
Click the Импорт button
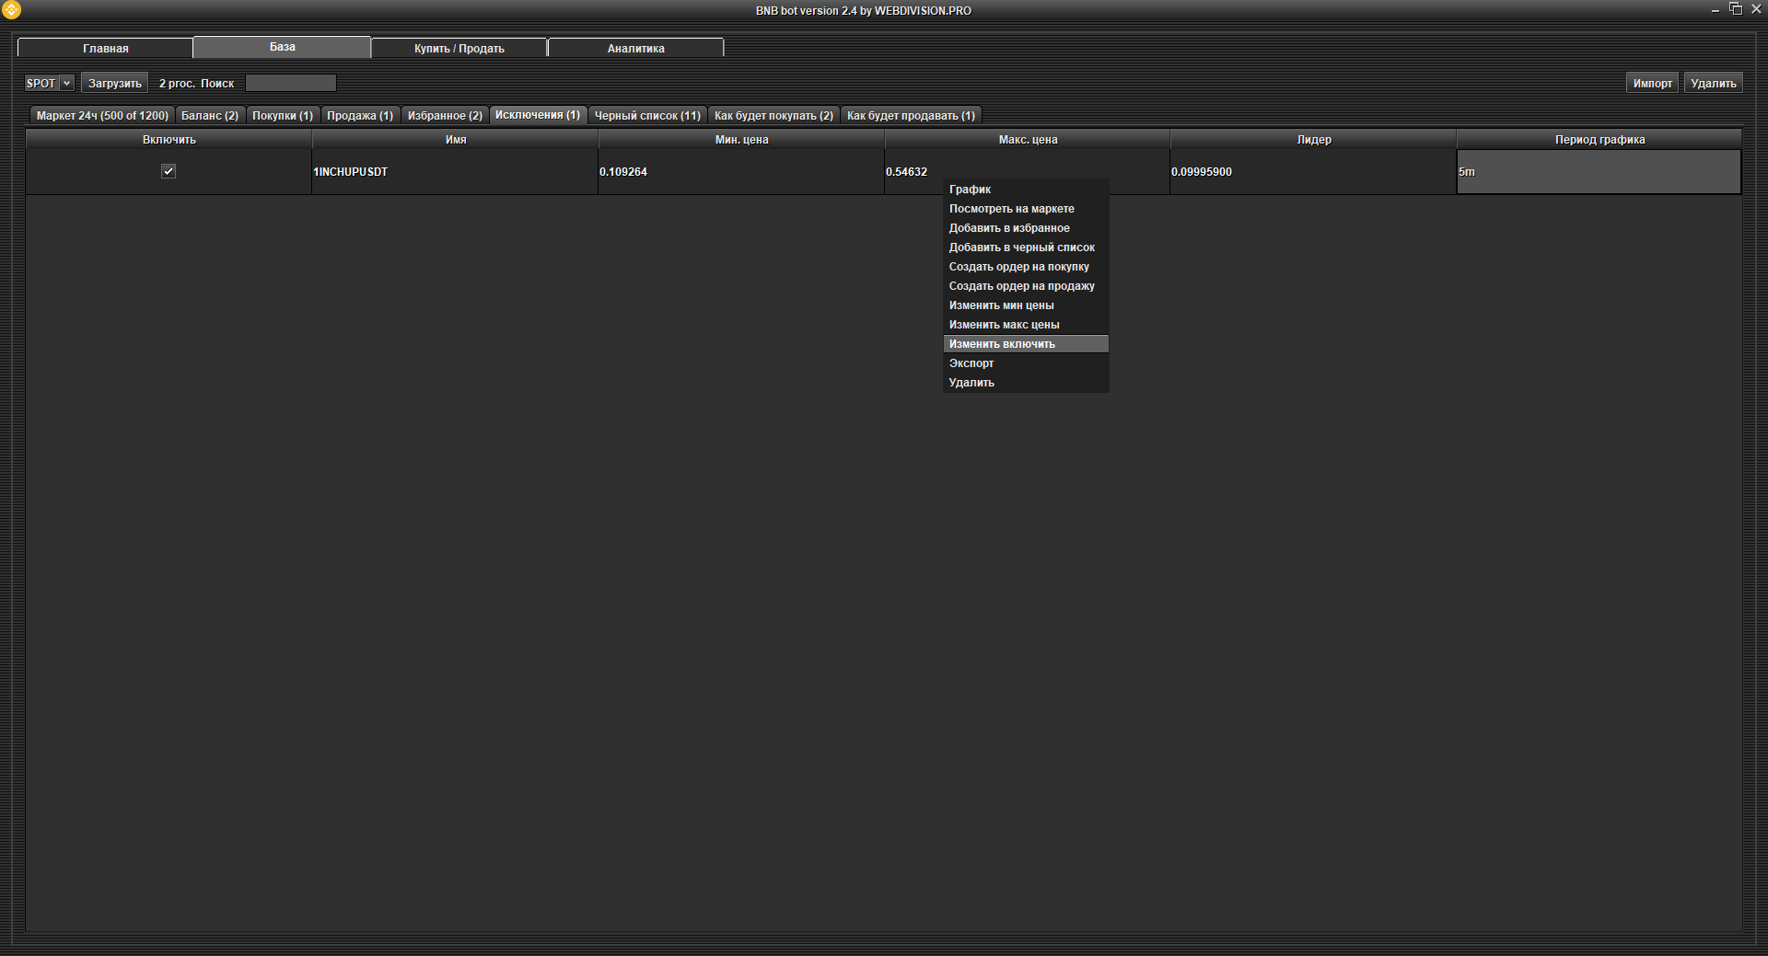click(1652, 83)
